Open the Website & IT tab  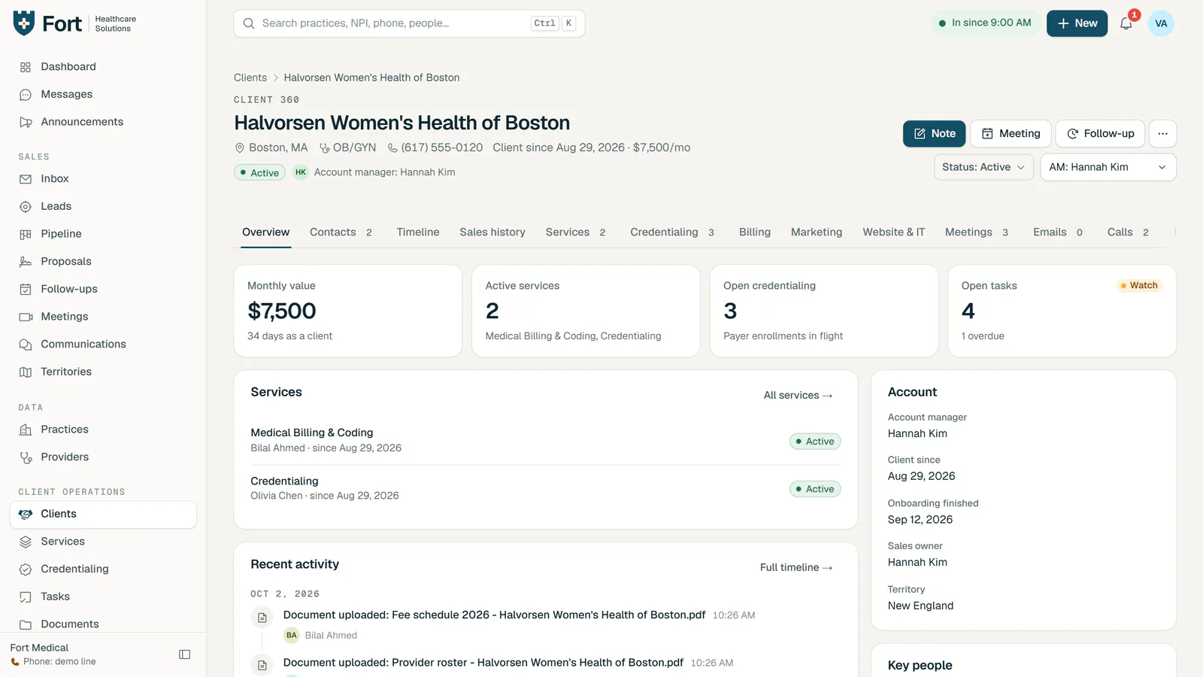pyautogui.click(x=893, y=232)
